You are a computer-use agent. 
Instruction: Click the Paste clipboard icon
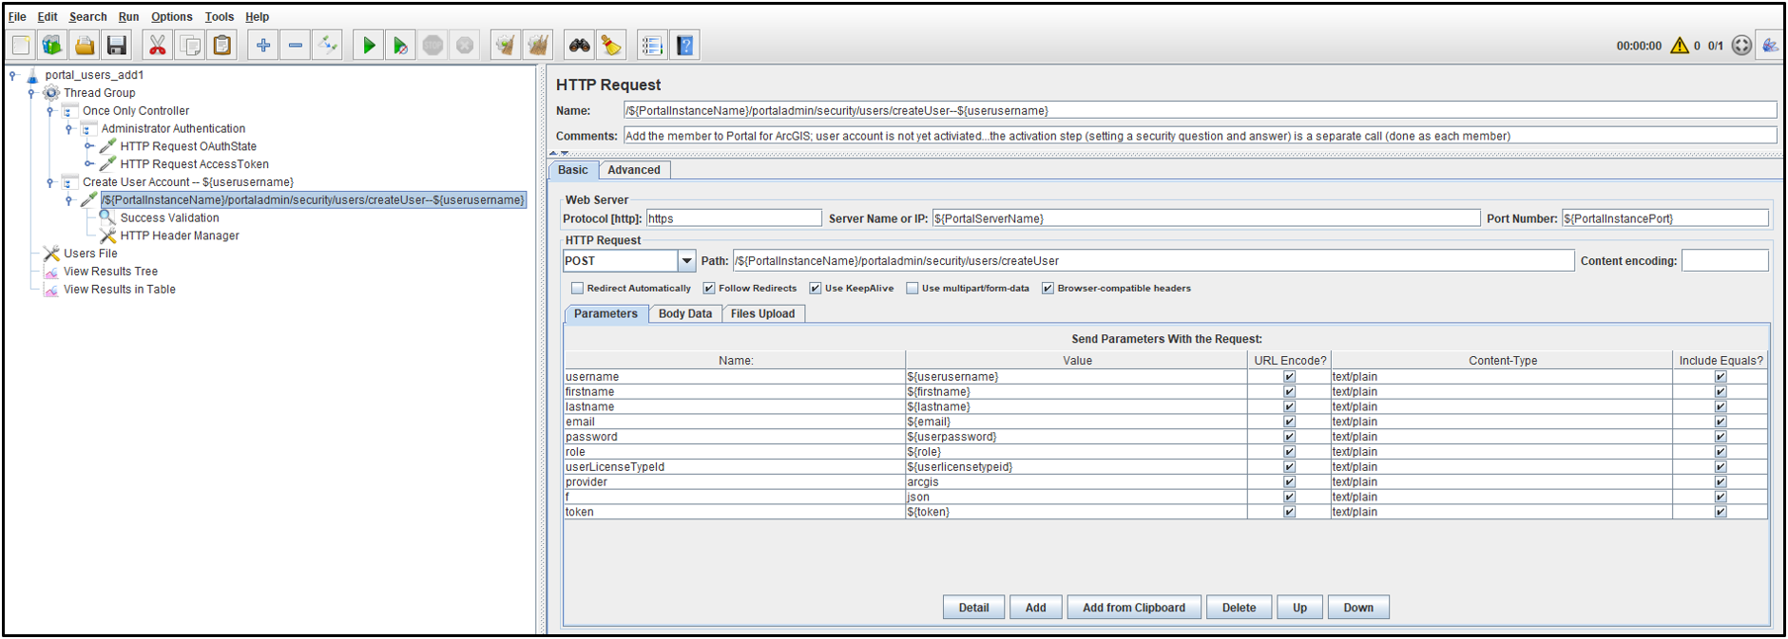coord(221,46)
